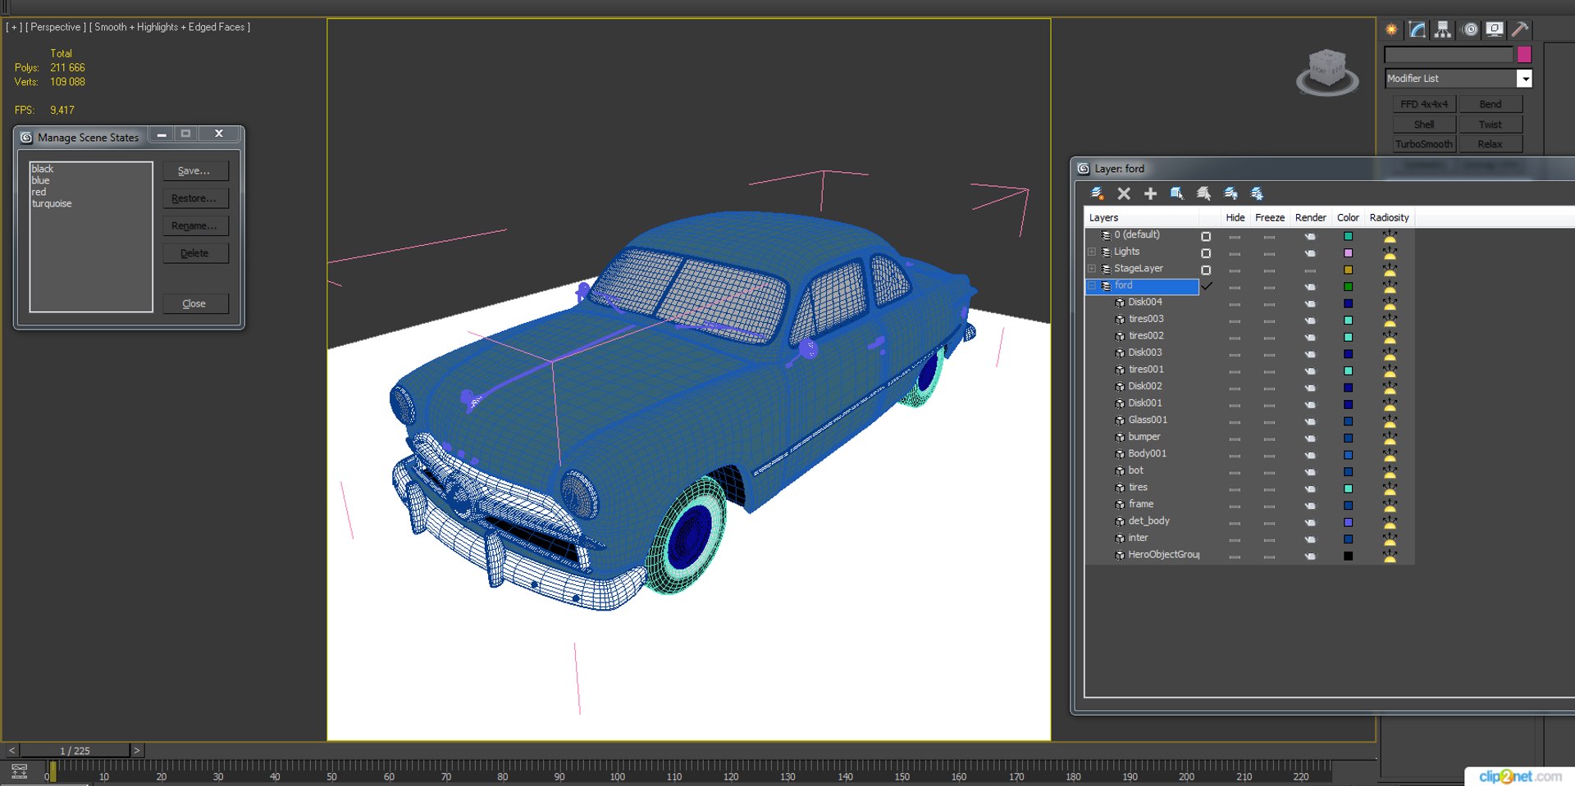Click the sixth Layer toolbar icon with arrow
Viewport: 1575px width, 786px height.
click(x=1230, y=193)
